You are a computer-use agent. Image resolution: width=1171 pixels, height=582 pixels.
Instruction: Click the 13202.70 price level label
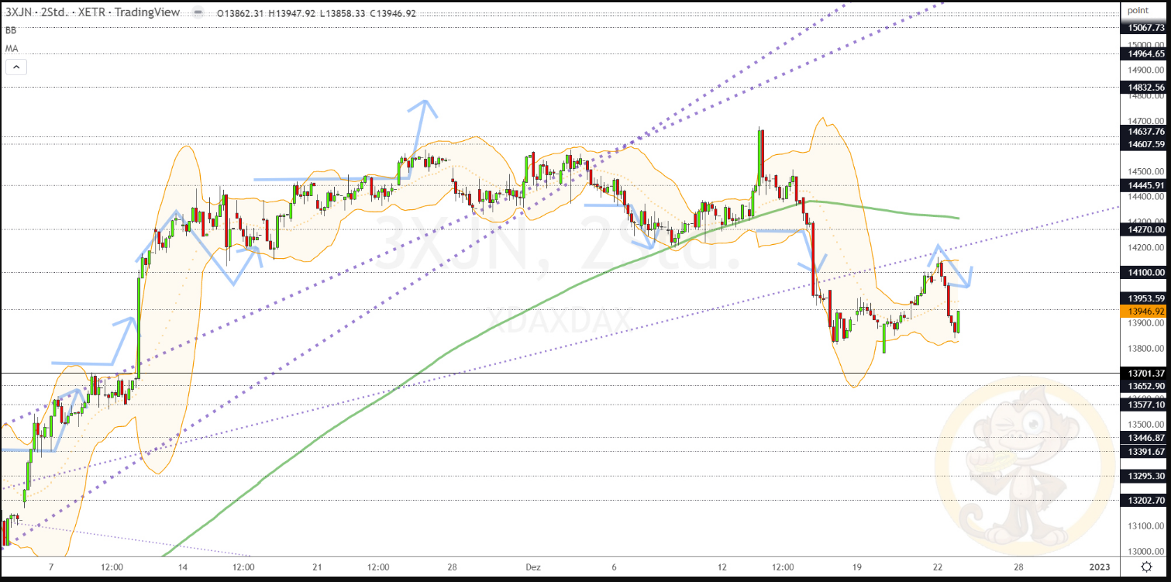click(x=1145, y=501)
